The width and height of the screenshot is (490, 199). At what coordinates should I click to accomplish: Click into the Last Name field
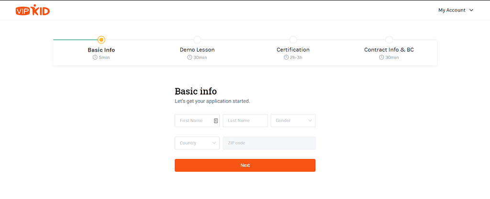click(245, 121)
